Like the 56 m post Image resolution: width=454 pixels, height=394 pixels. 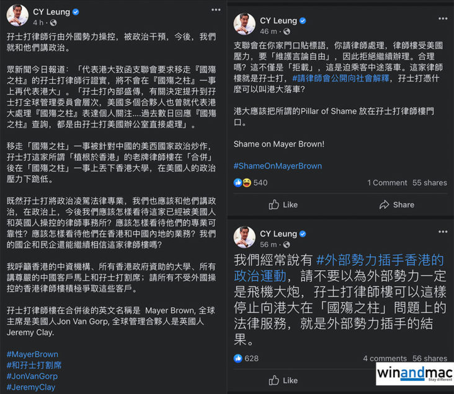tap(283, 380)
